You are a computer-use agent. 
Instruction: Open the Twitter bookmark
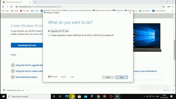pyautogui.click(x=35, y=11)
